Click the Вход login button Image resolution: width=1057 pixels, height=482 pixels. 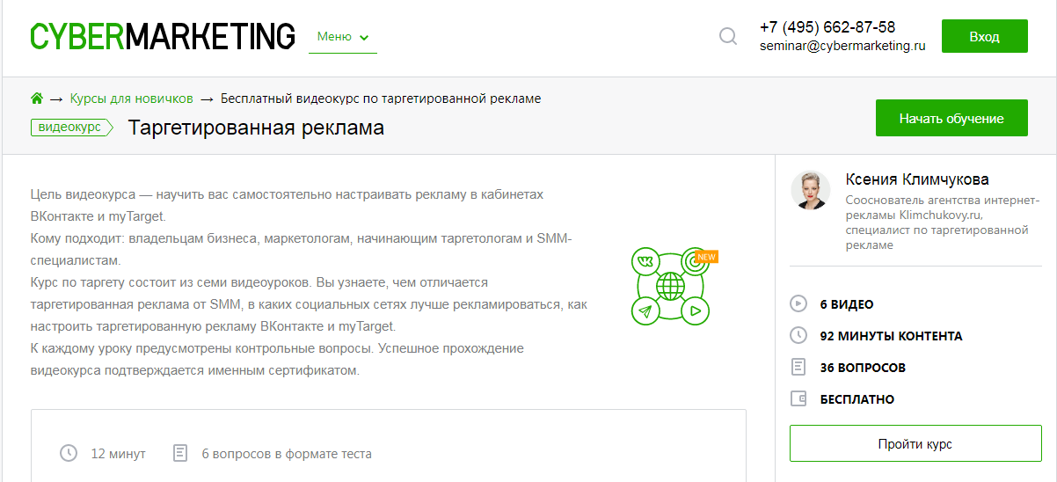point(984,37)
